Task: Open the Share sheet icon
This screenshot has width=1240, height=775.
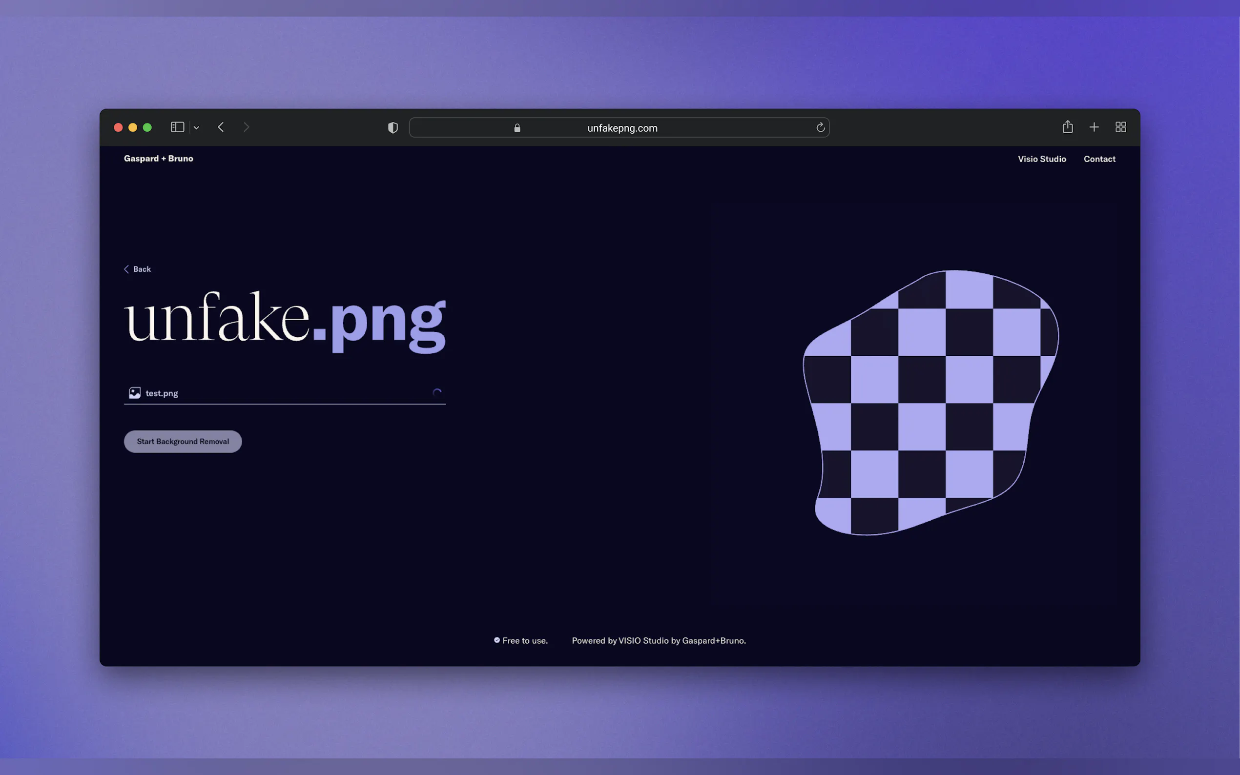Action: click(1067, 126)
